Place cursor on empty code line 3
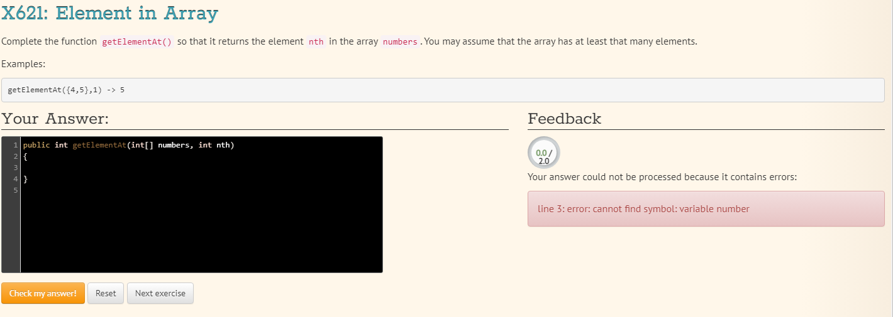This screenshot has height=317, width=893. tap(201, 168)
